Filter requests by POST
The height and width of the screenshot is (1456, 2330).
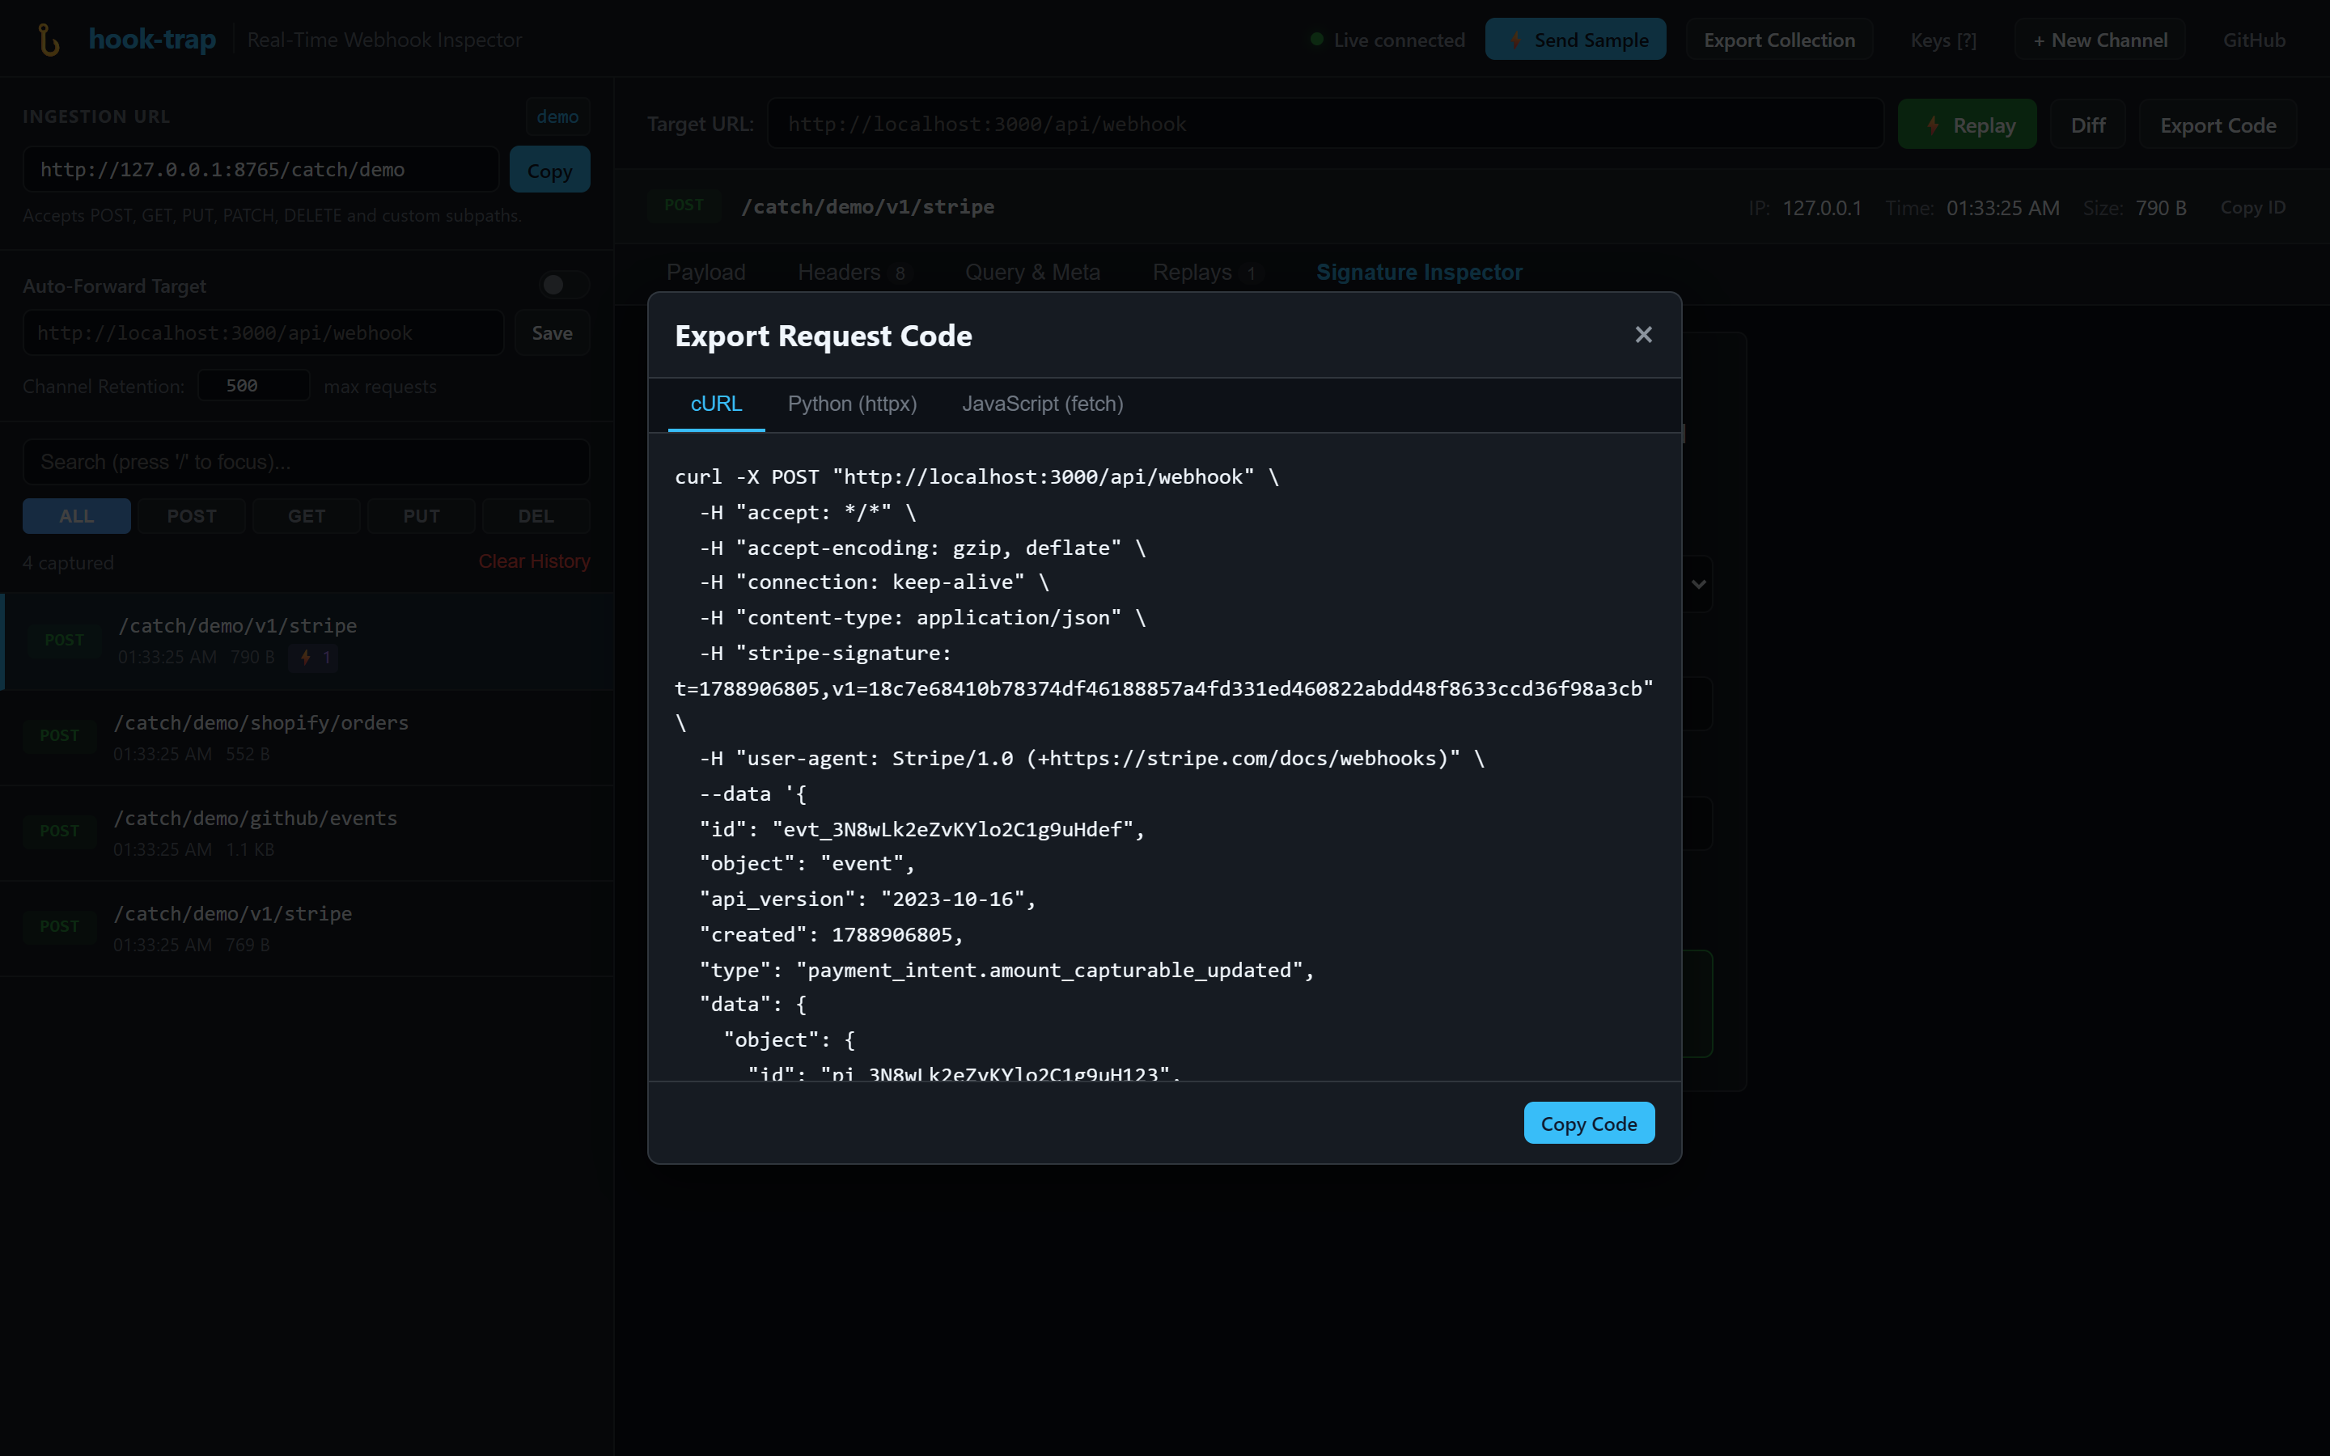point(192,516)
